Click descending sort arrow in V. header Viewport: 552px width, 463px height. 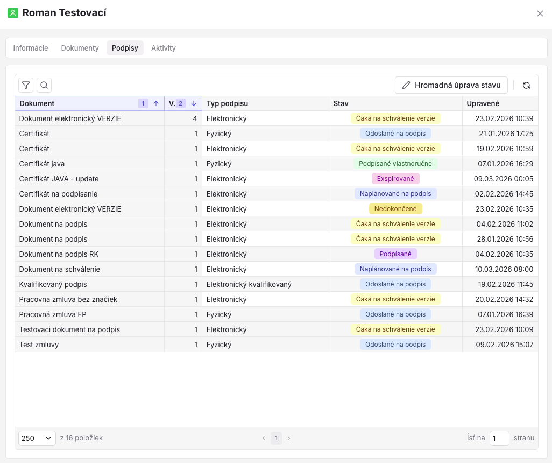(x=194, y=103)
